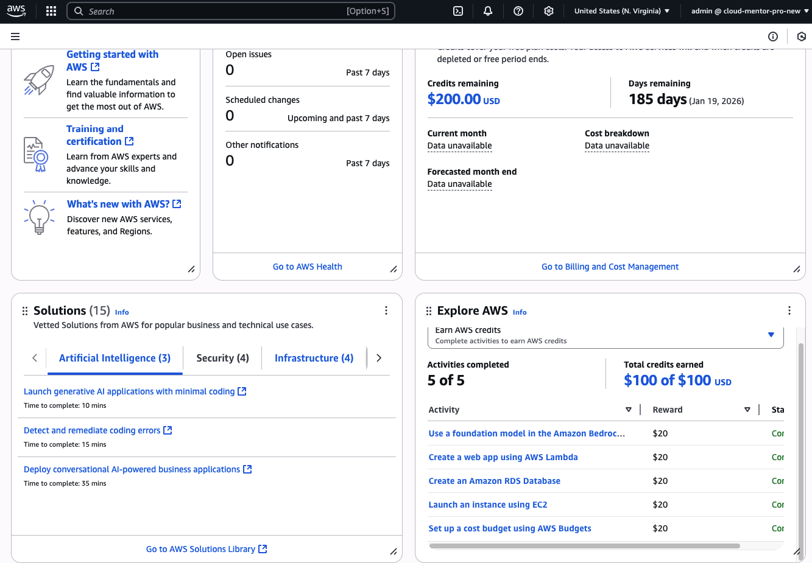Open Go to Billing and Cost Management
The image size is (812, 563).
click(x=610, y=267)
